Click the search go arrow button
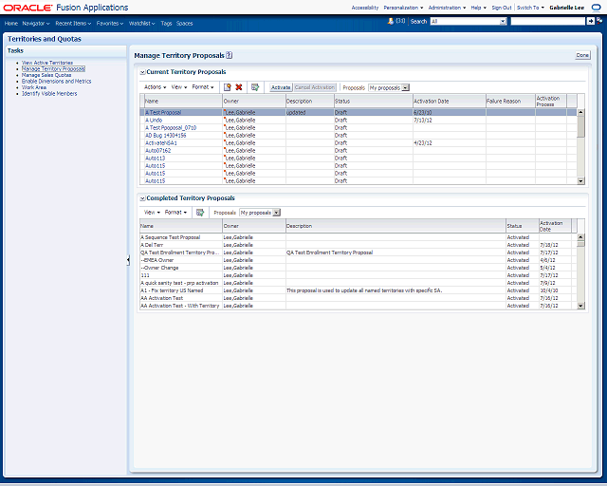 point(590,21)
